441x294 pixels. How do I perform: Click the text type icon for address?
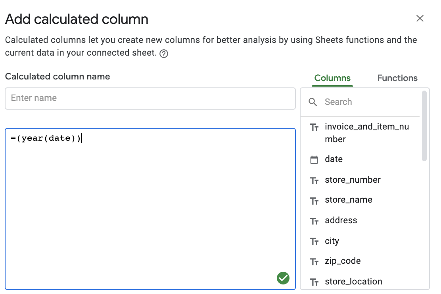click(x=314, y=221)
